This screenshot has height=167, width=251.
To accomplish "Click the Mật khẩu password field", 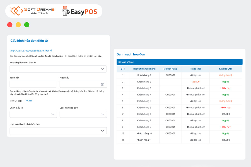I will (x=80, y=84).
